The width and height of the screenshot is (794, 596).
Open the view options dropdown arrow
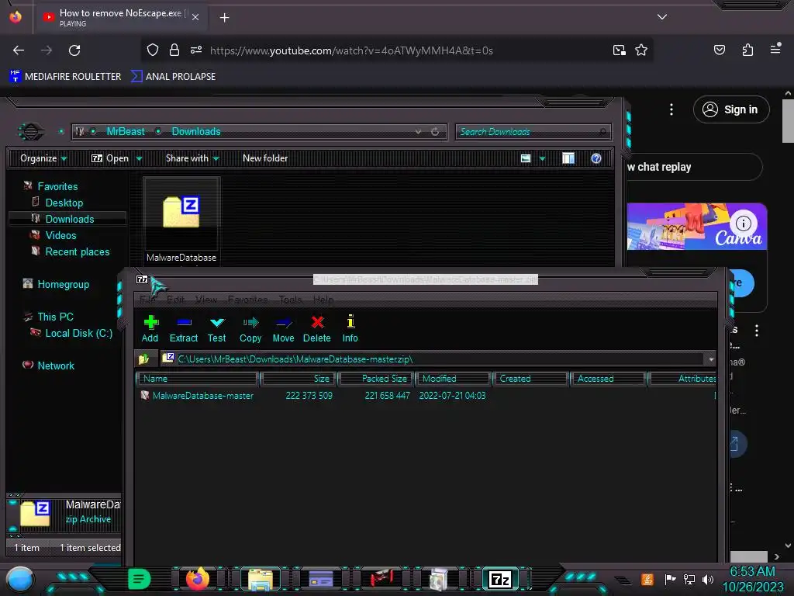coord(542,158)
